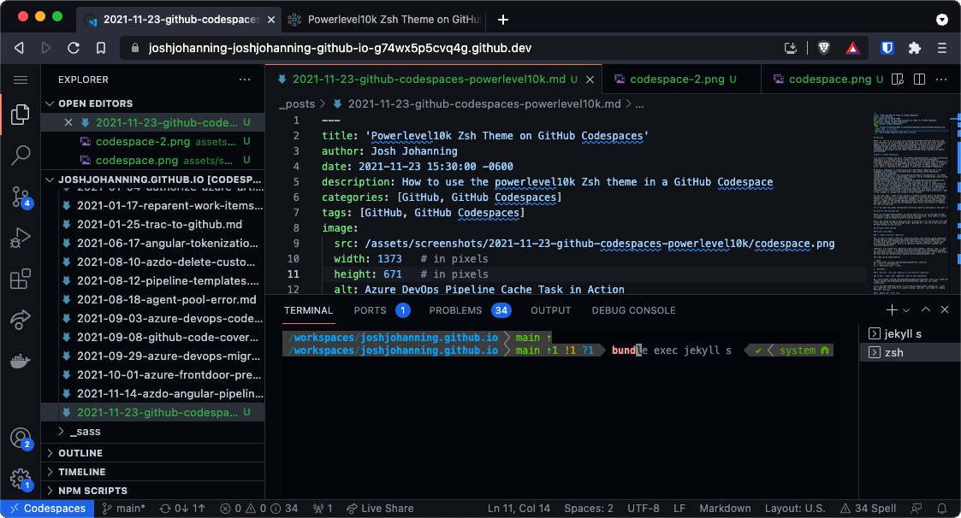
Task: Switch to the codespace-2.png editor tab
Action: (676, 79)
